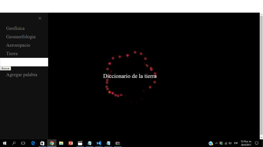Go to the Aeroespacio section
This screenshot has height=147, width=263.
[18, 45]
